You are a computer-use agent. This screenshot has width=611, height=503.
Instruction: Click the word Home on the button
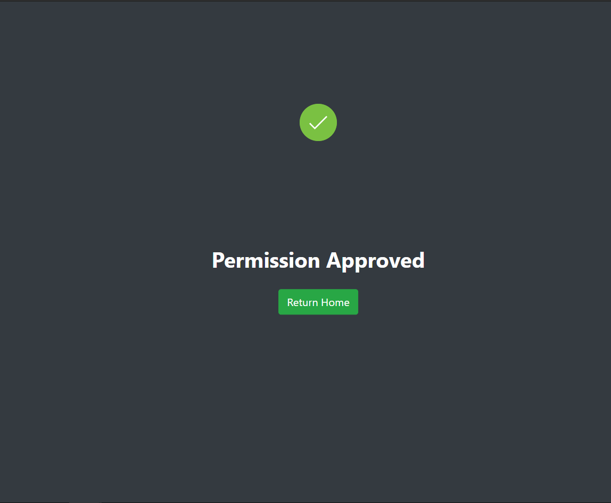click(335, 302)
